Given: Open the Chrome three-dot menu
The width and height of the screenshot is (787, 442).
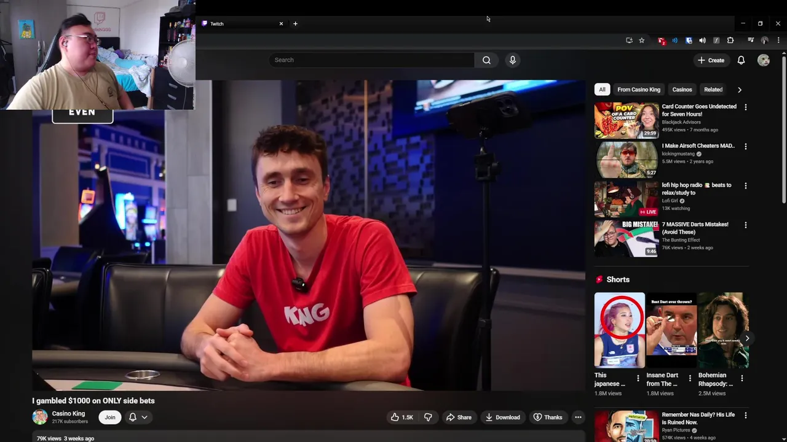Looking at the screenshot, I should pyautogui.click(x=778, y=41).
